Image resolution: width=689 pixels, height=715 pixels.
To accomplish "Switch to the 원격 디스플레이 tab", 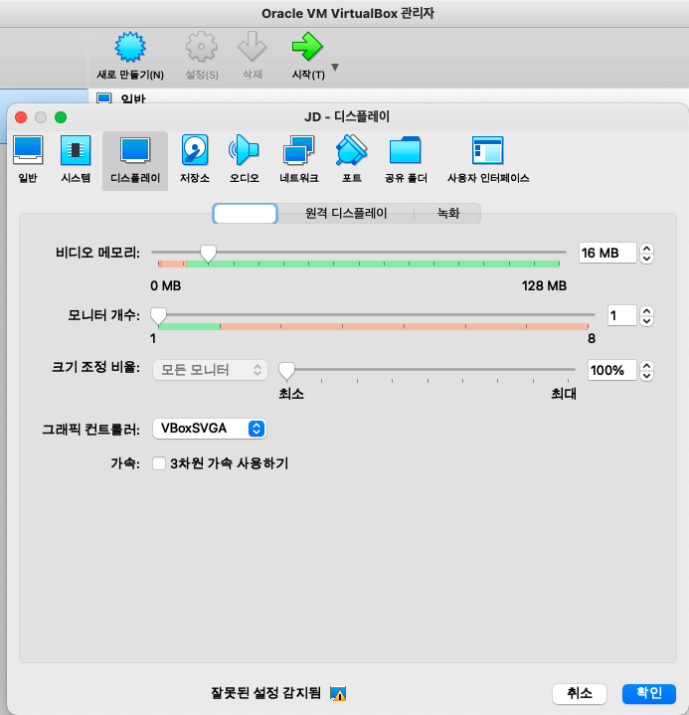I will (346, 214).
